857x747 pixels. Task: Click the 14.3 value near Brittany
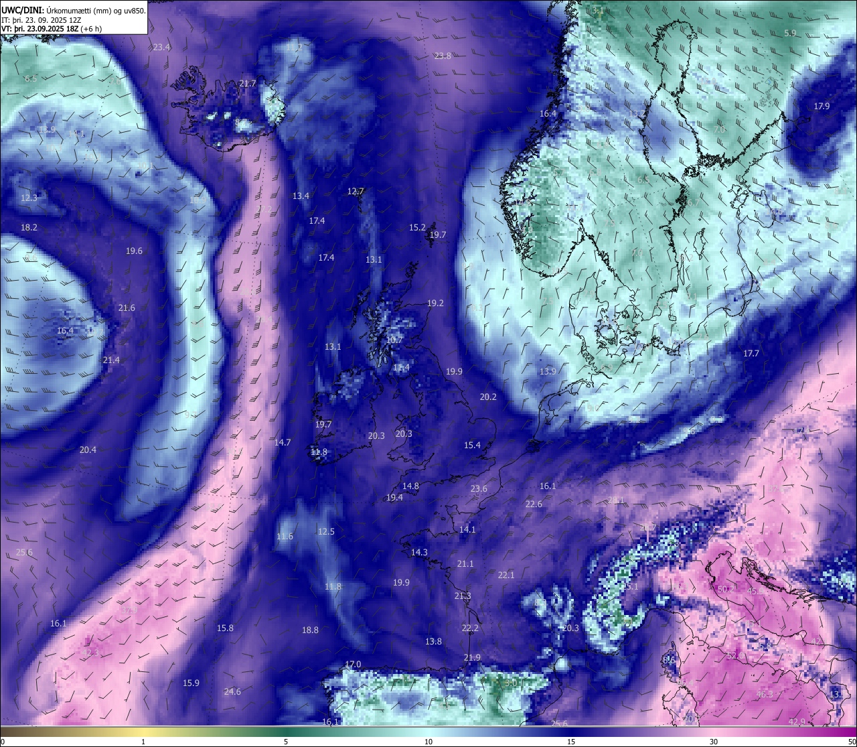coord(419,552)
